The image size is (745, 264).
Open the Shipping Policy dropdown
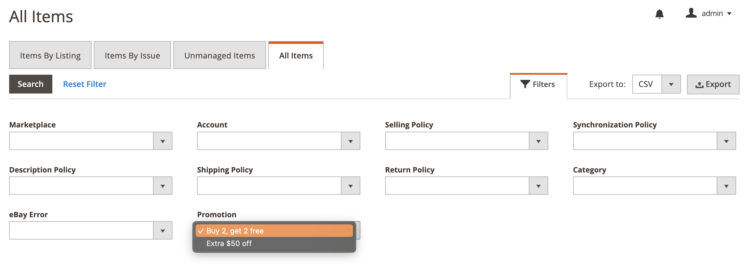(350, 186)
